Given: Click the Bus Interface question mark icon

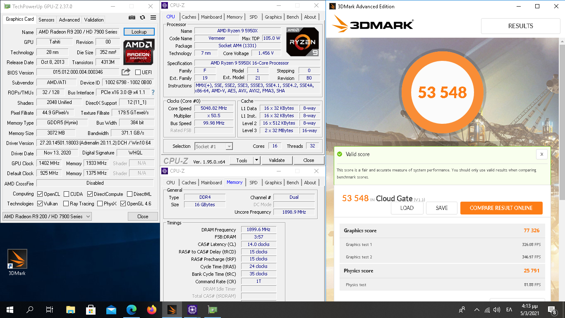Looking at the screenshot, I should click(153, 92).
